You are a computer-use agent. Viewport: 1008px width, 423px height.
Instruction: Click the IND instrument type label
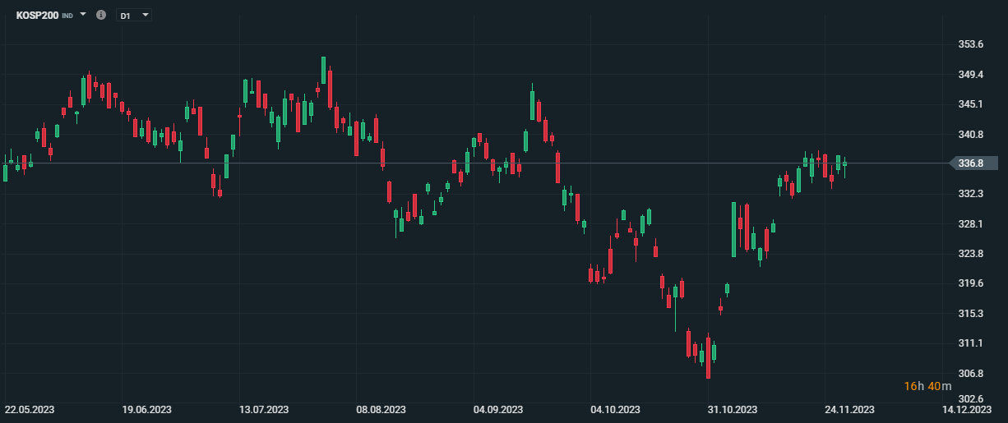pyautogui.click(x=67, y=16)
